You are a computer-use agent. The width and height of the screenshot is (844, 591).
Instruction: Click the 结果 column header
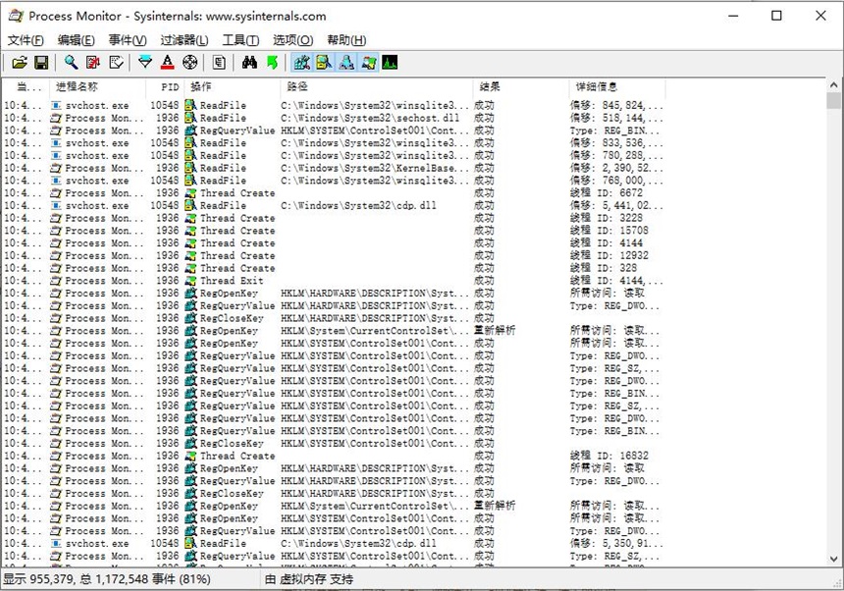pos(520,86)
